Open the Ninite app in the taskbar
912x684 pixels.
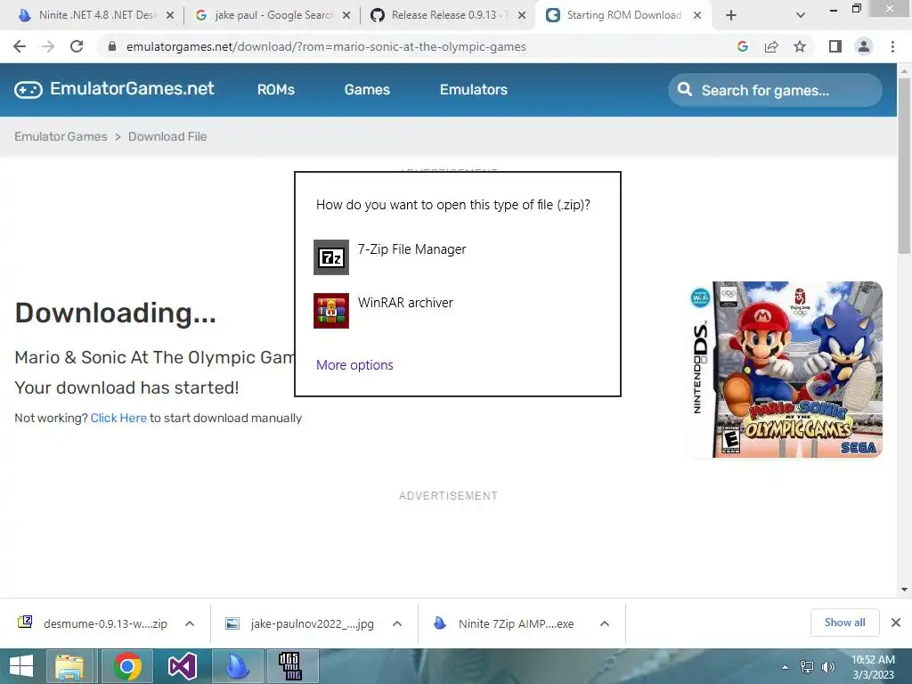(x=237, y=666)
